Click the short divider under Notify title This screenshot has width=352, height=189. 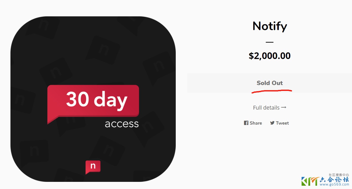point(270,42)
